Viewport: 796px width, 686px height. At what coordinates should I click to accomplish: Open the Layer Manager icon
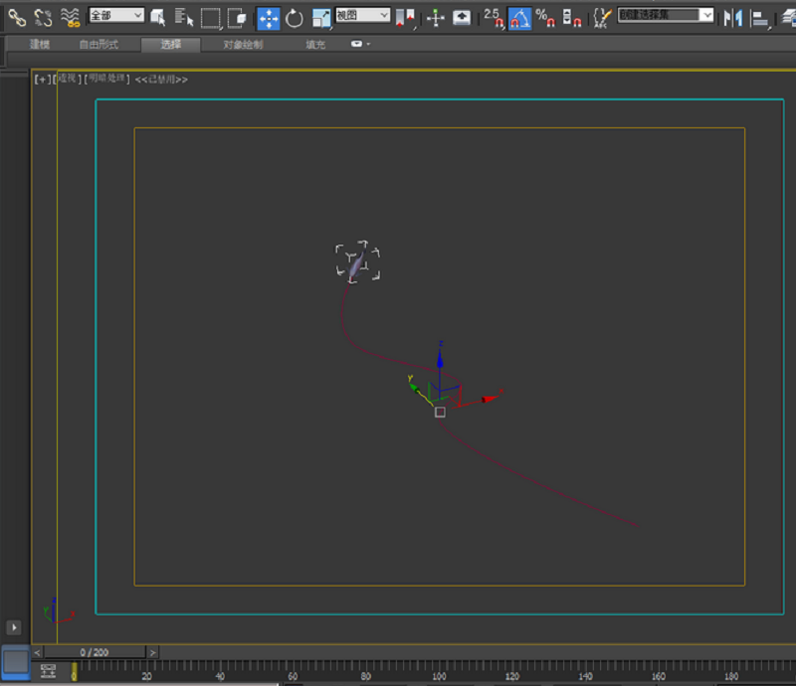(788, 19)
